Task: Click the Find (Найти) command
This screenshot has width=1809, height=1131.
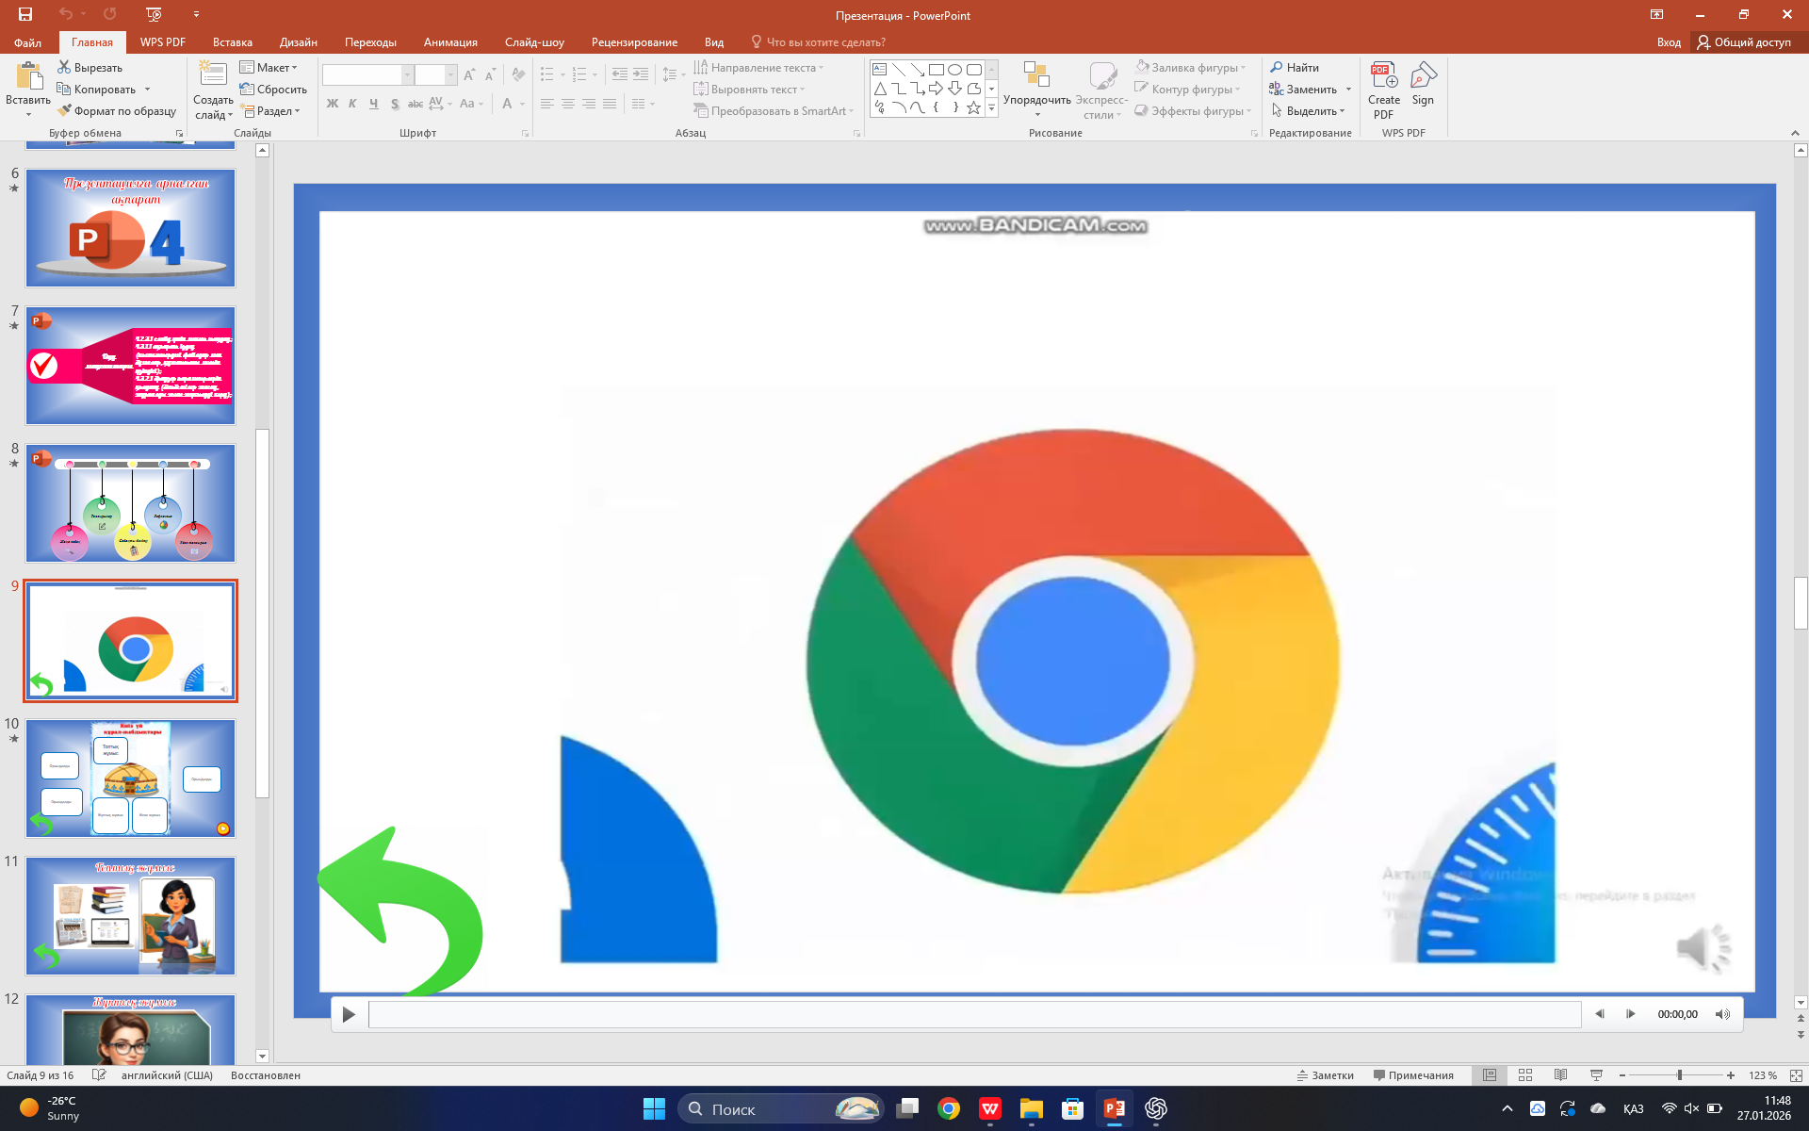Action: tap(1295, 68)
